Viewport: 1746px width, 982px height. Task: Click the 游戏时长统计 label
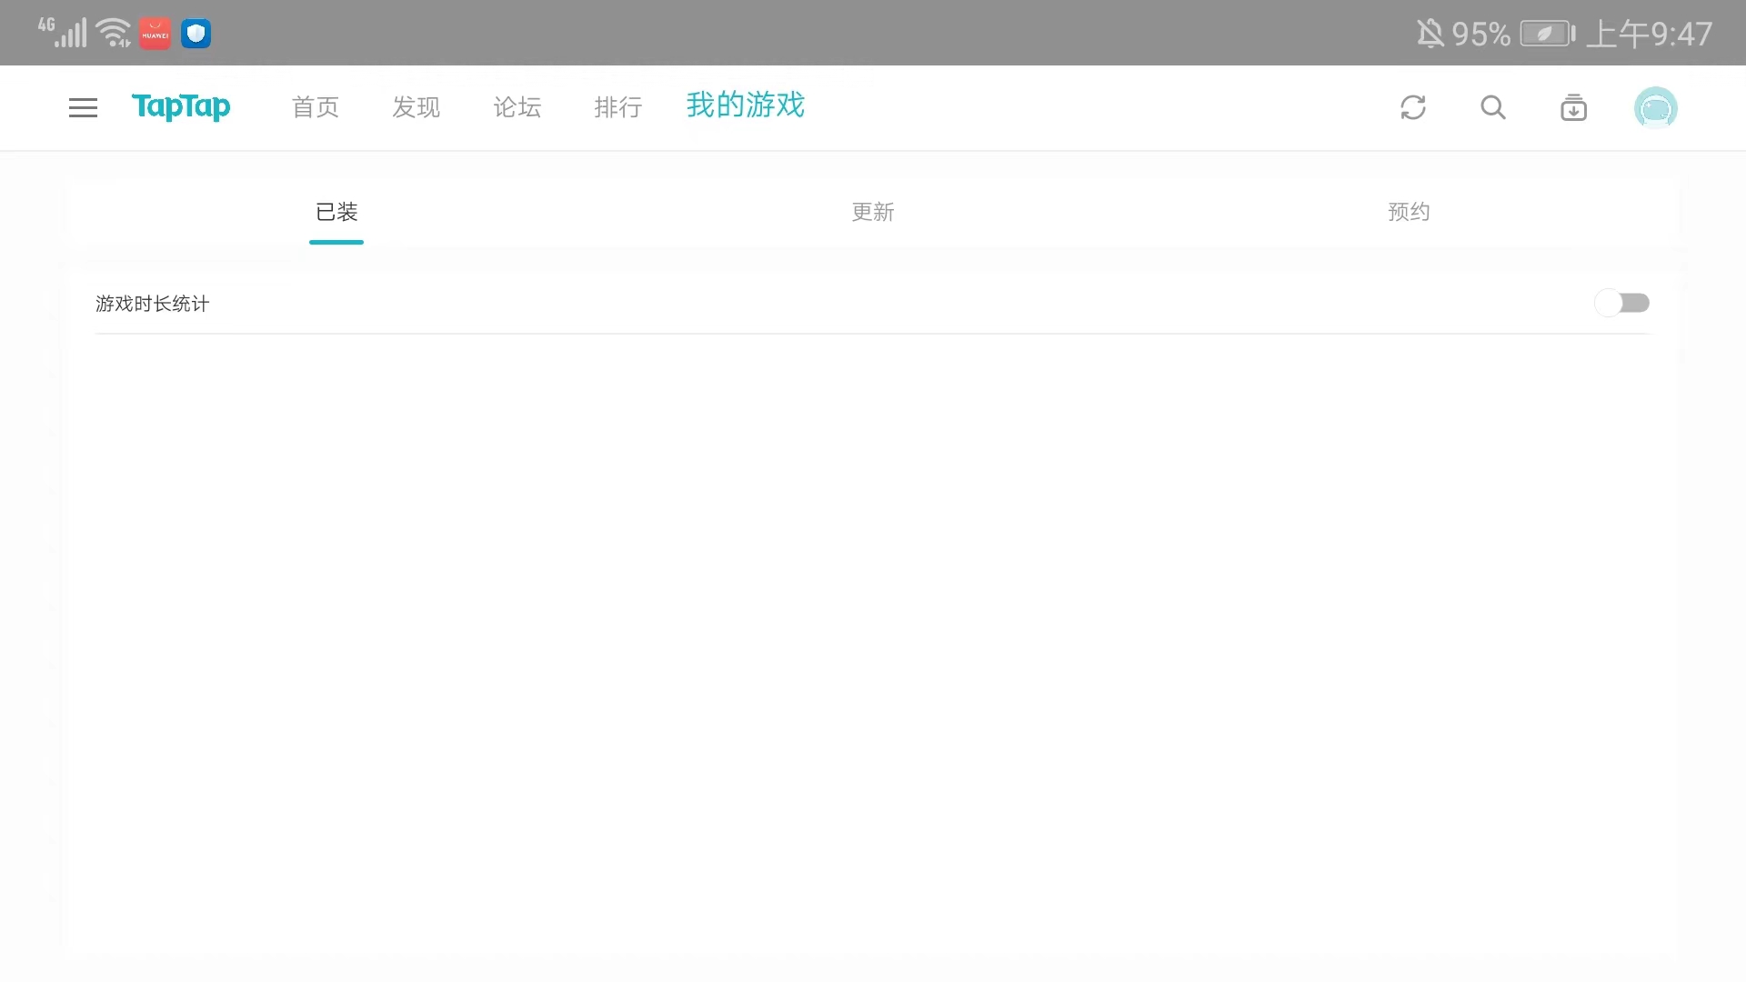[153, 304]
